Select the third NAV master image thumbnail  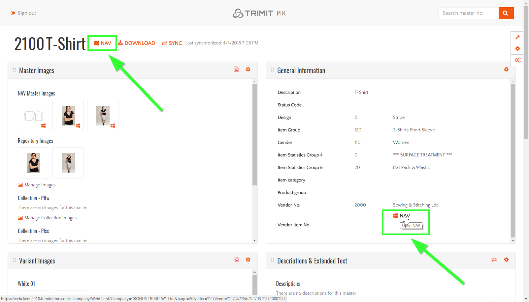(103, 116)
